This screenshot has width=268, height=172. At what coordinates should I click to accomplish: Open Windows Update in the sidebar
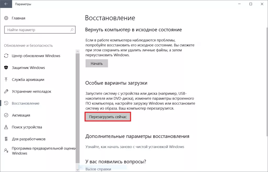(x=6, y=56)
